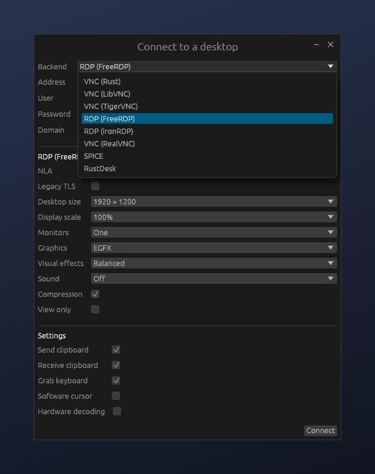The height and width of the screenshot is (474, 375).
Task: Select VNC (Rust) from backend list
Action: tap(207, 81)
